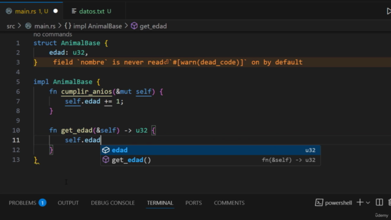Click the main.rs breadcrumb segment

45,26
